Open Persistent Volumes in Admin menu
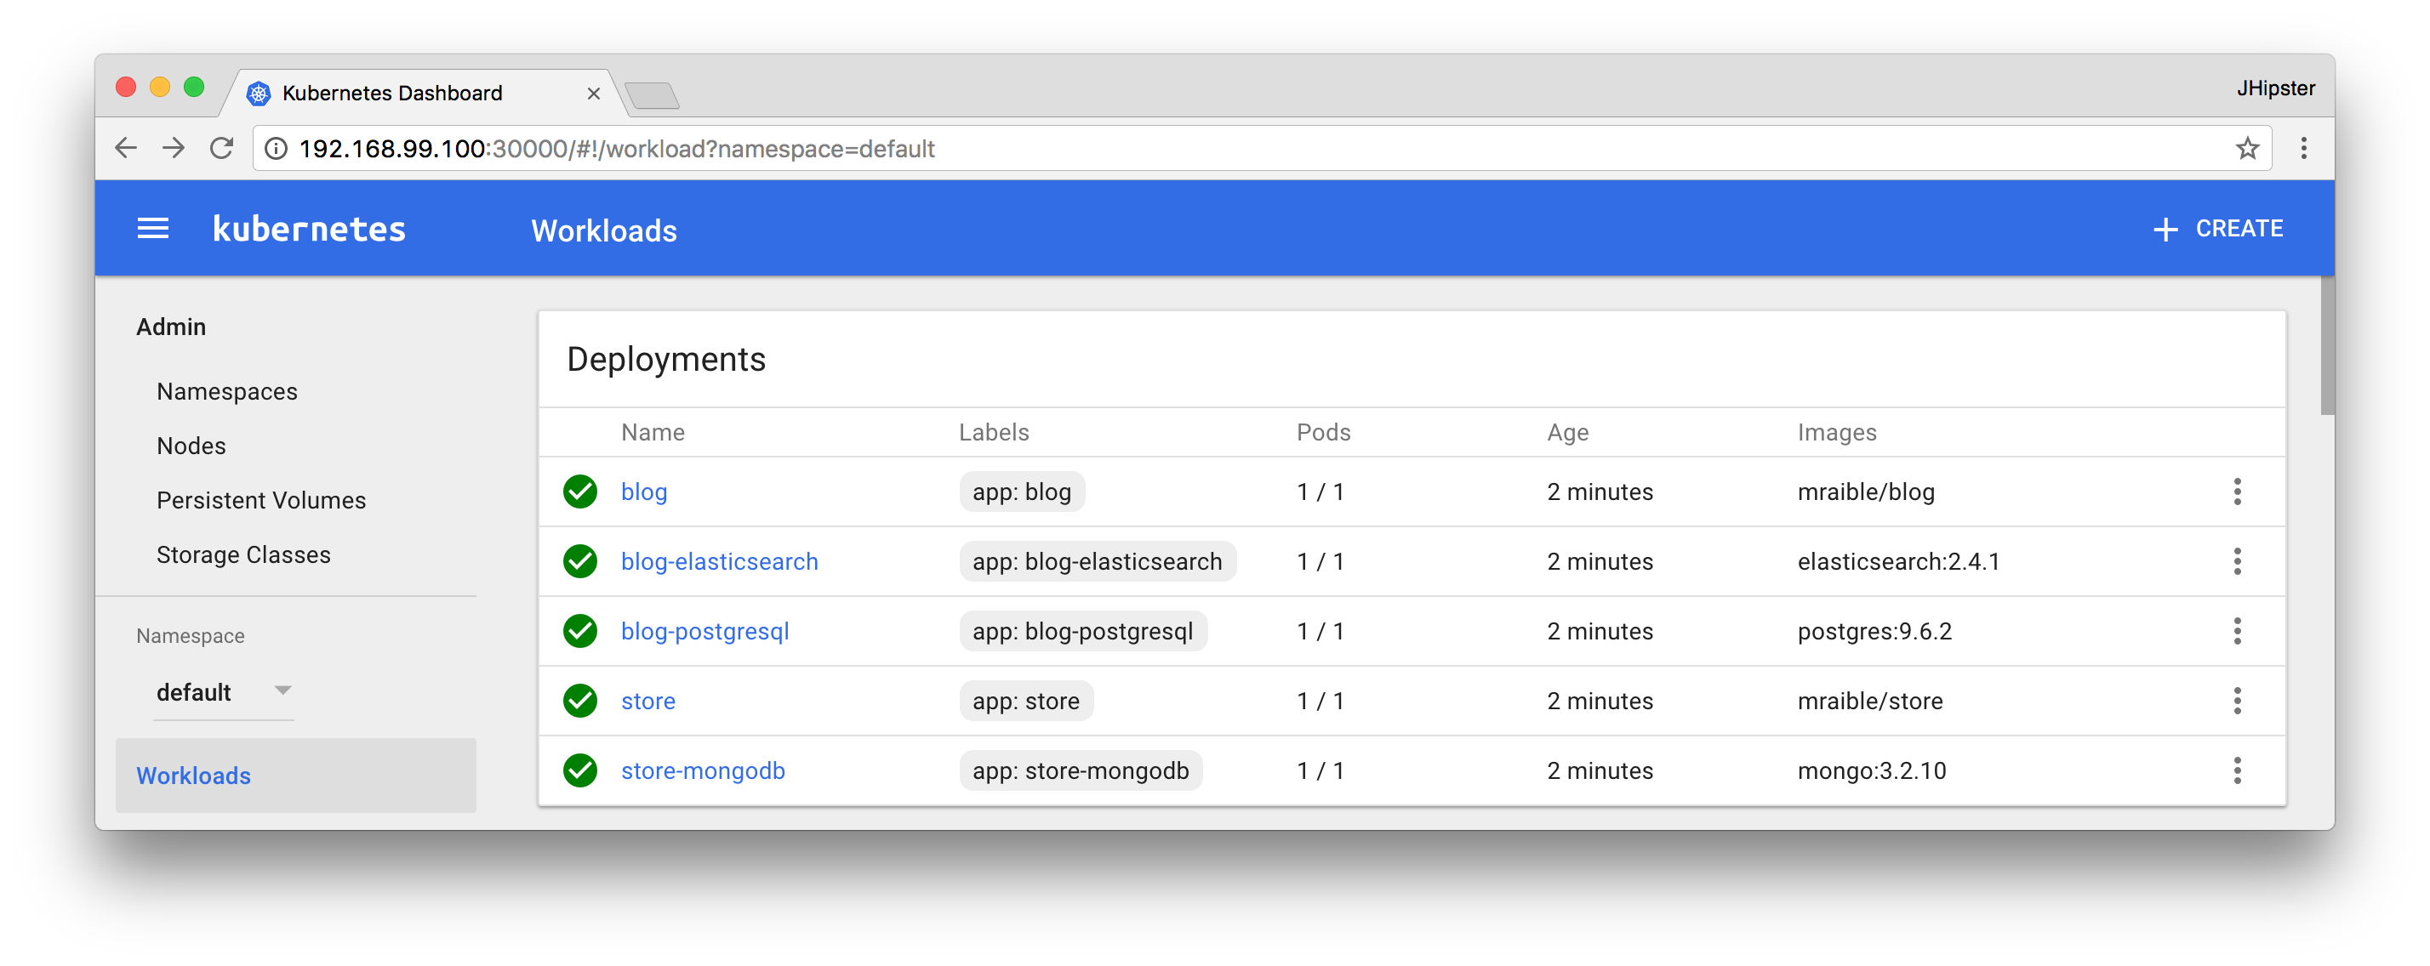Image resolution: width=2430 pixels, height=966 pixels. click(x=261, y=501)
